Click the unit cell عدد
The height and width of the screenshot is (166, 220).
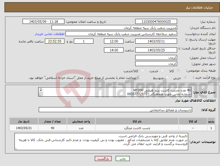tap(81, 128)
